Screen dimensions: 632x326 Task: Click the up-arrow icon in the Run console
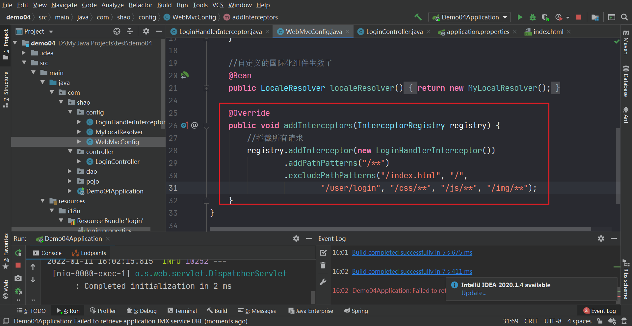[33, 267]
